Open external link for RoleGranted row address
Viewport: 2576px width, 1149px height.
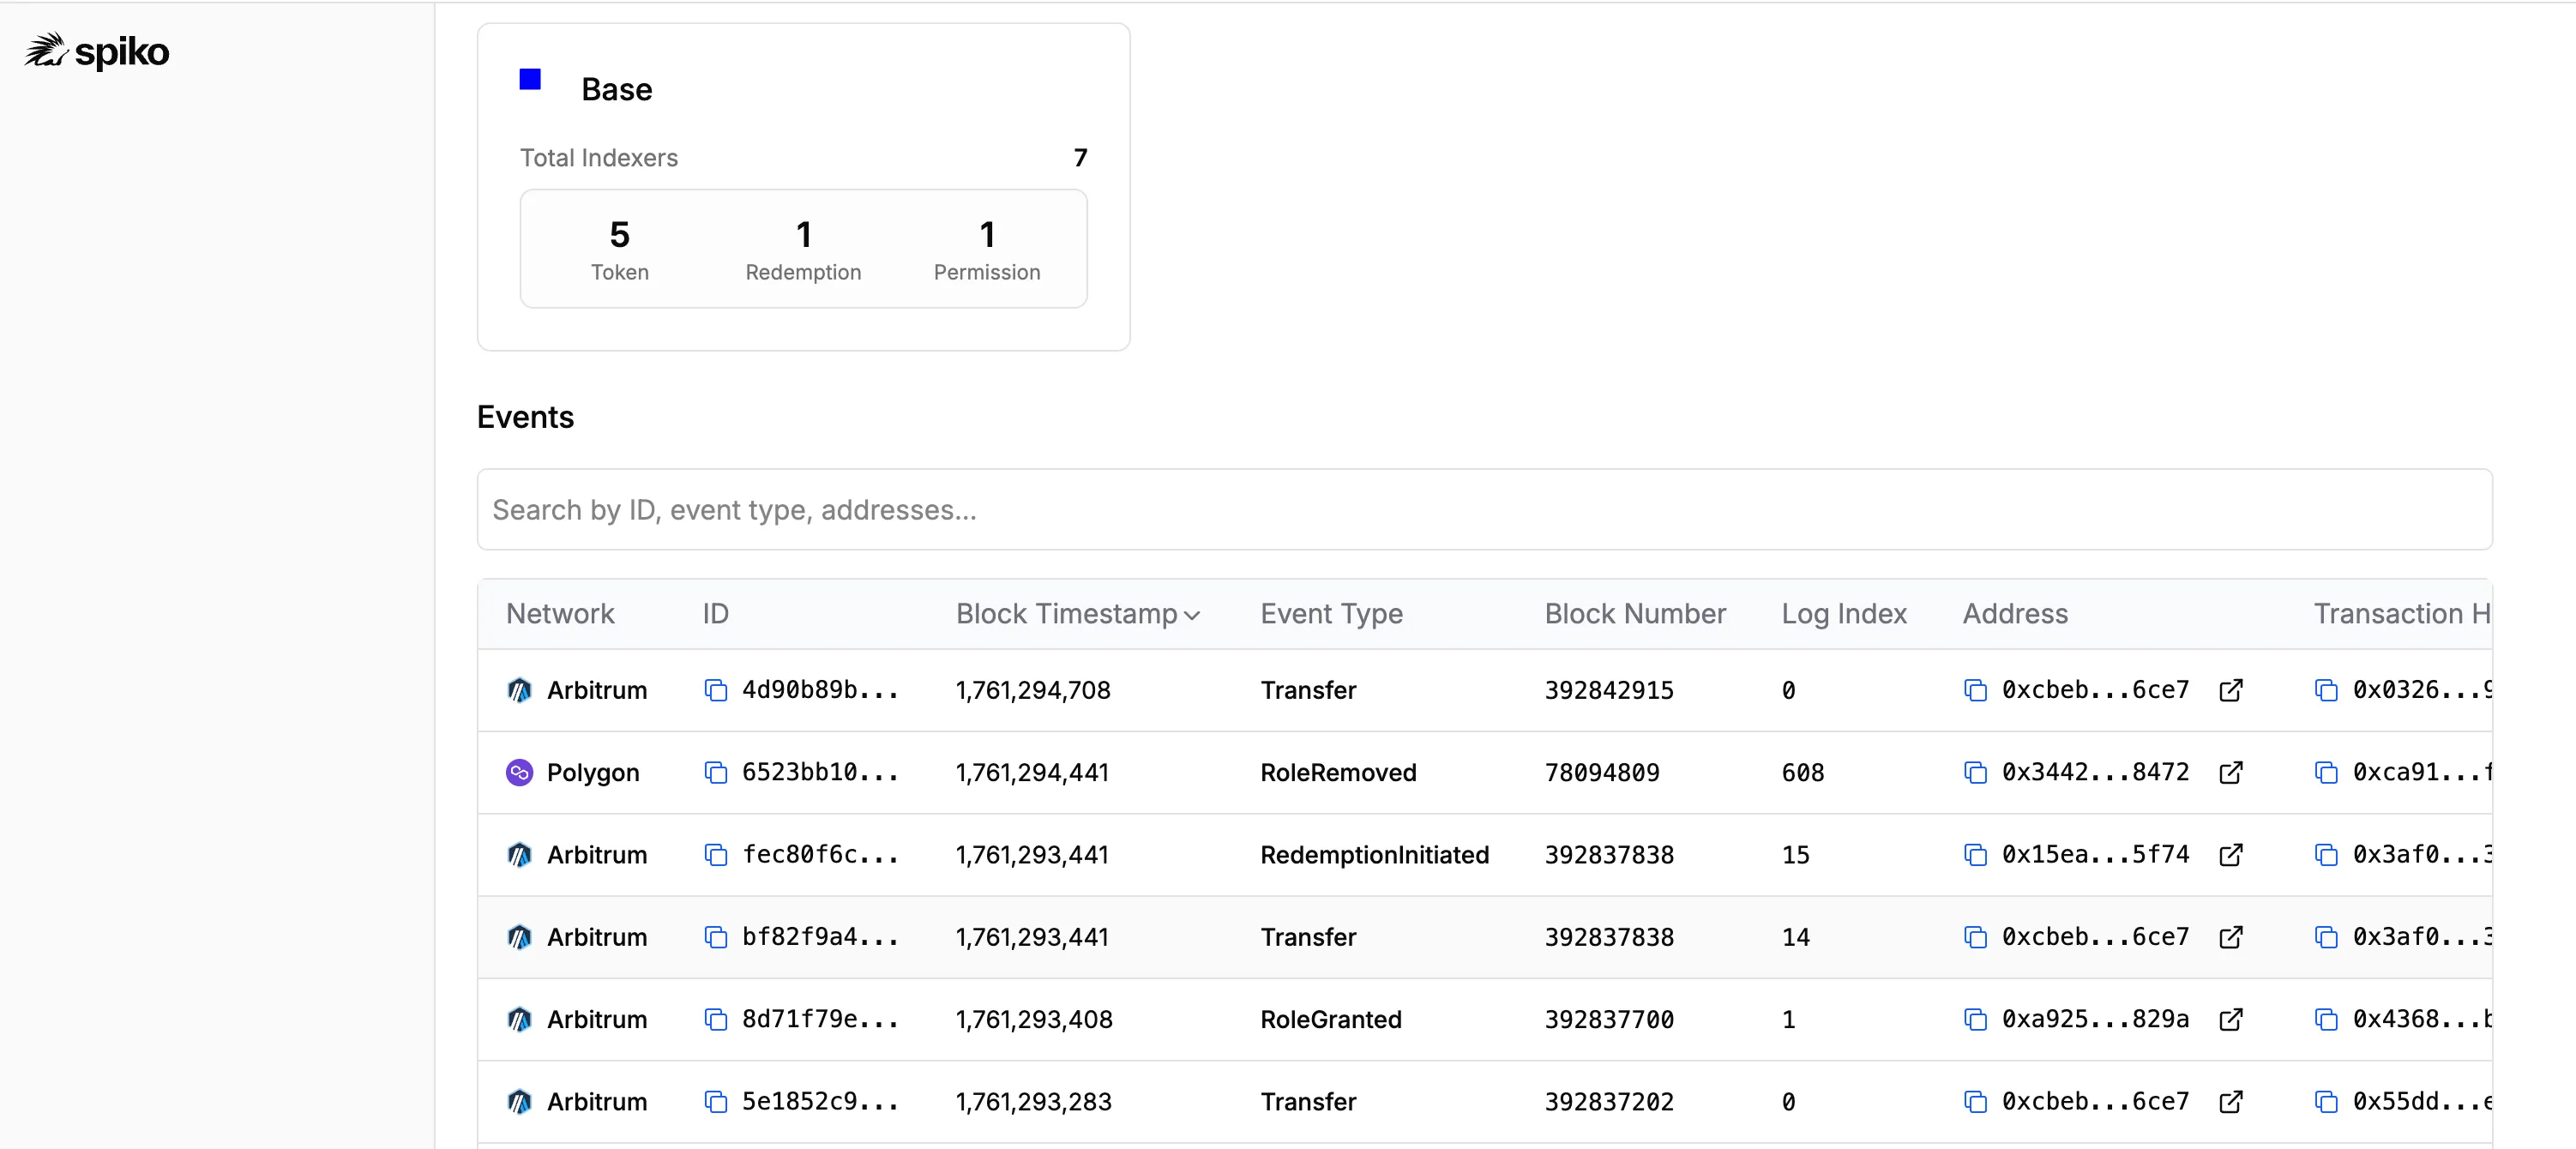point(2231,1019)
